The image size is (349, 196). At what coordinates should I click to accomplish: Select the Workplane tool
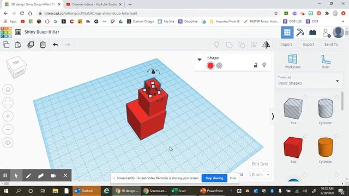(293, 62)
